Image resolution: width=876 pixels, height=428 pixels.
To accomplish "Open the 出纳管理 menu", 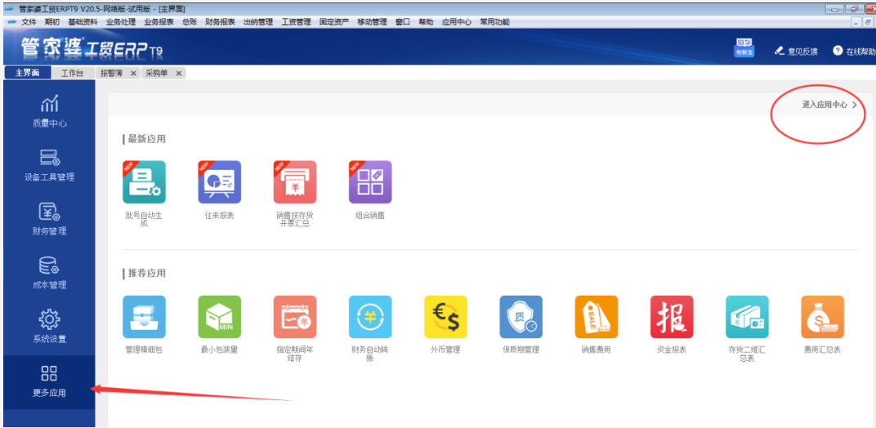I will click(x=258, y=22).
